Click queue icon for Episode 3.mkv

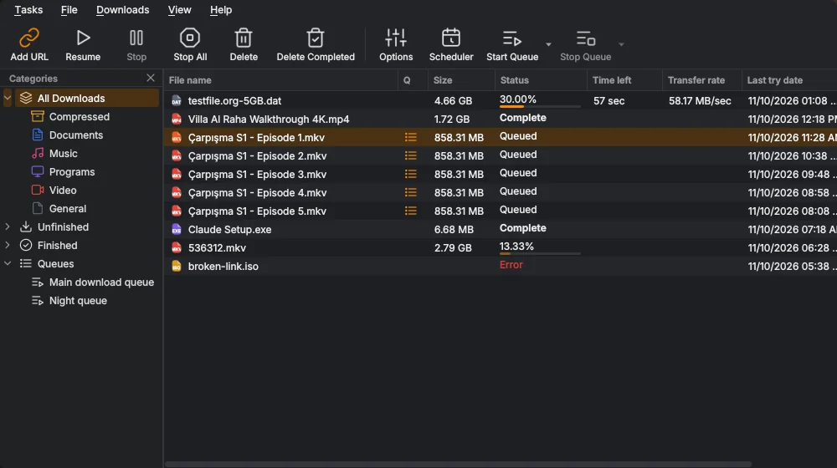coord(410,175)
